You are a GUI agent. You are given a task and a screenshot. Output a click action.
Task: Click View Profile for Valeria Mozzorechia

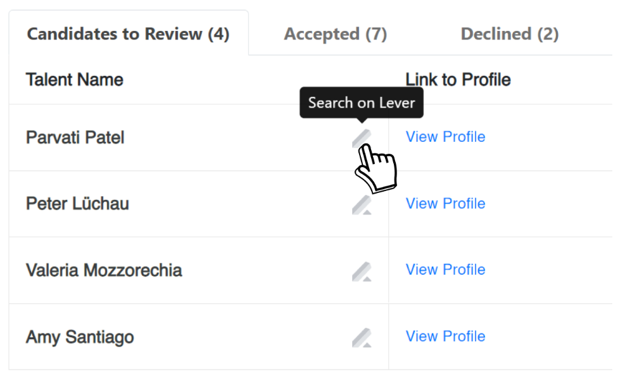coord(445,270)
